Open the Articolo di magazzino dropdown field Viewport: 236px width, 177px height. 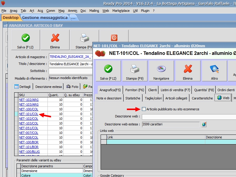click(x=71, y=57)
